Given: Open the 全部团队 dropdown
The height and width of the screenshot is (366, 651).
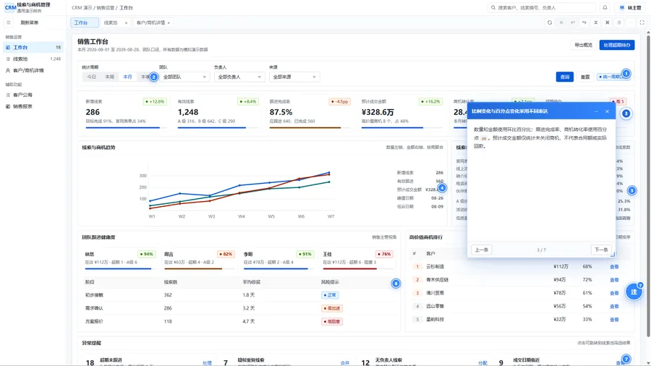Looking at the screenshot, I should (184, 77).
